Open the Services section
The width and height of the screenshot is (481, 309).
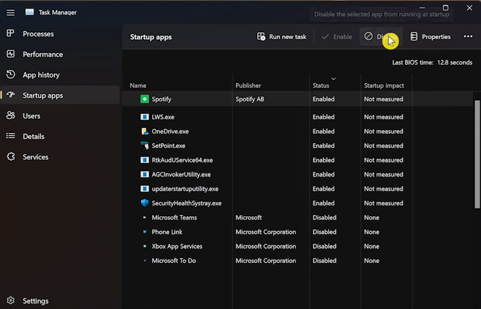click(x=35, y=157)
